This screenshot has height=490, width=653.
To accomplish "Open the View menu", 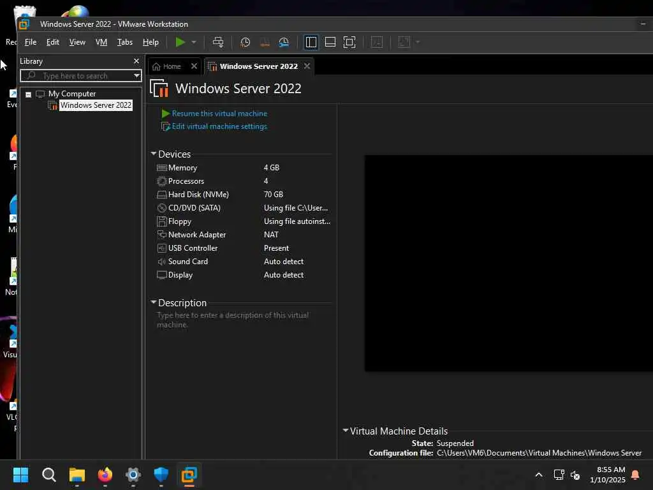I will pyautogui.click(x=77, y=42).
